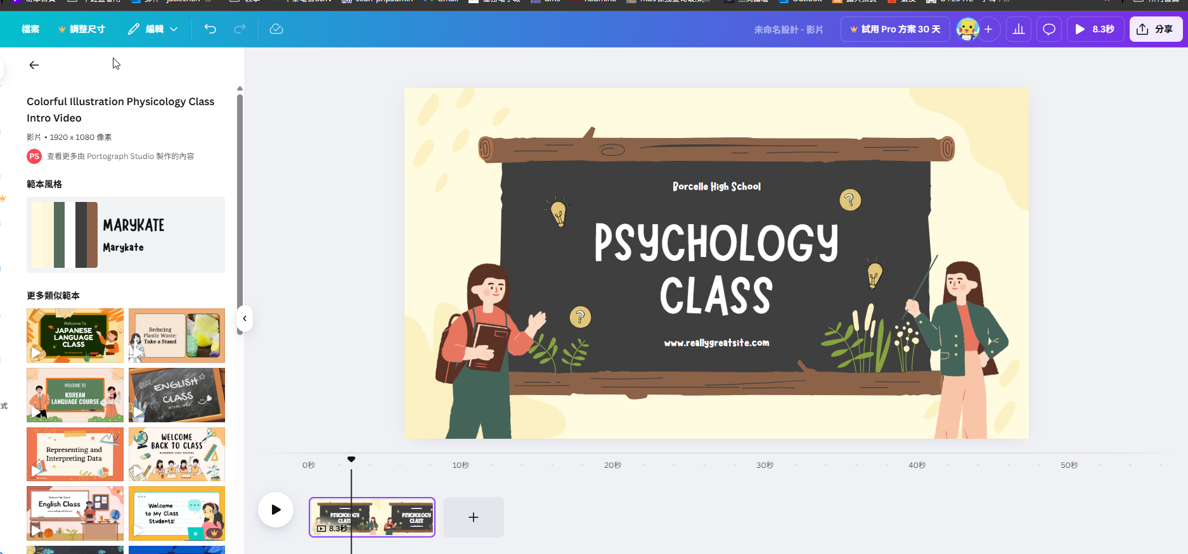Screen dimensions: 1188x554
Task: Add a new page with plus tile
Action: coord(474,517)
